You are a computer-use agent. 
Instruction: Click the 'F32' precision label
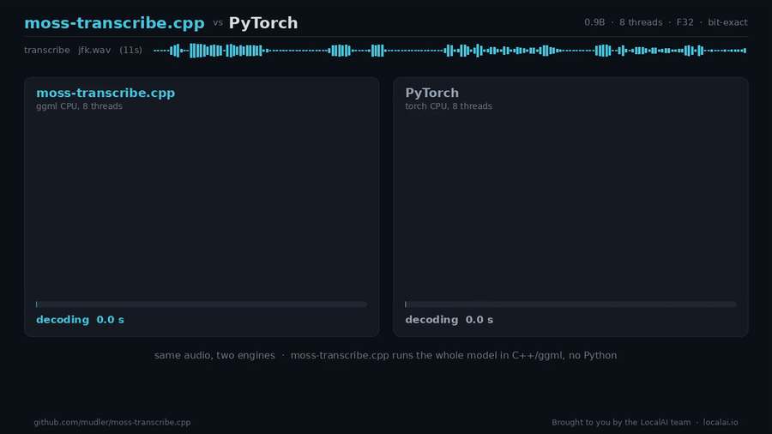(x=685, y=22)
